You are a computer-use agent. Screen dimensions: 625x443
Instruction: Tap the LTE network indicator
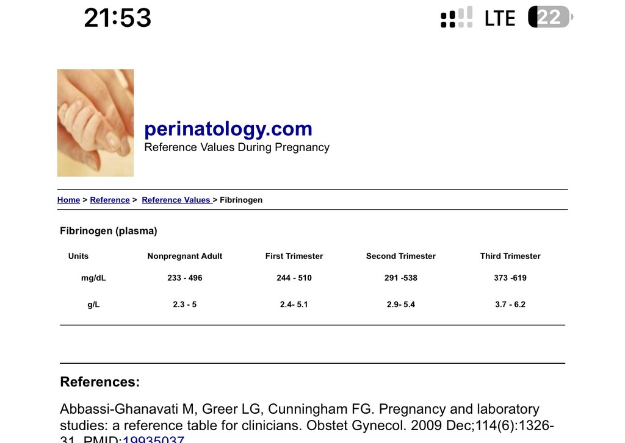coord(500,18)
